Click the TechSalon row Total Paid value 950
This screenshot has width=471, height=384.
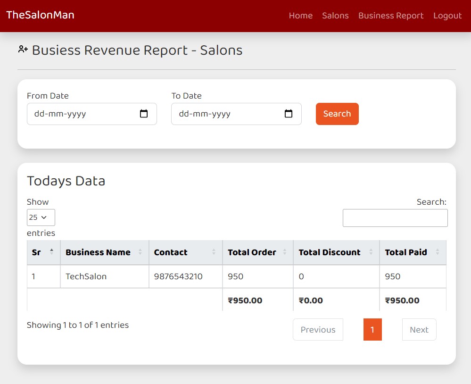(393, 276)
